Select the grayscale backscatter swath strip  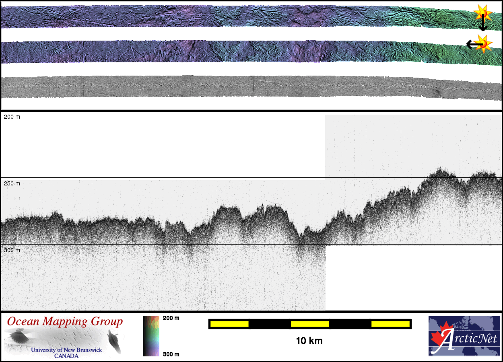[241, 86]
